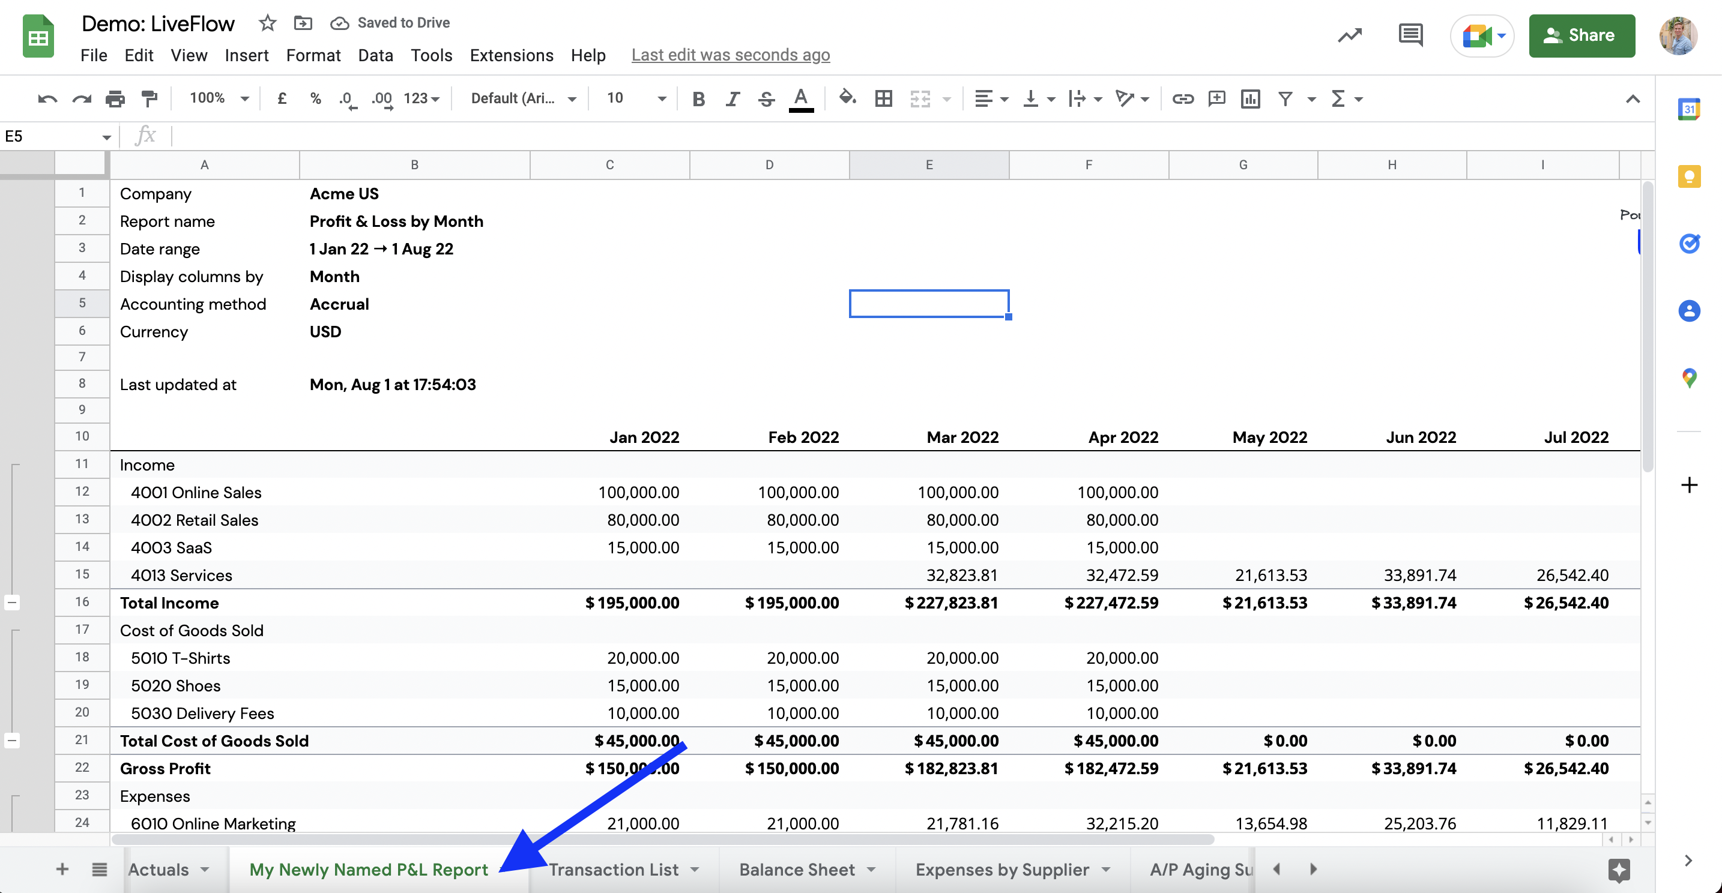Open the Data menu
The height and width of the screenshot is (893, 1722).
tap(375, 55)
